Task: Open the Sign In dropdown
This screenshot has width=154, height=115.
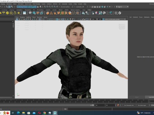Action: coord(122,7)
